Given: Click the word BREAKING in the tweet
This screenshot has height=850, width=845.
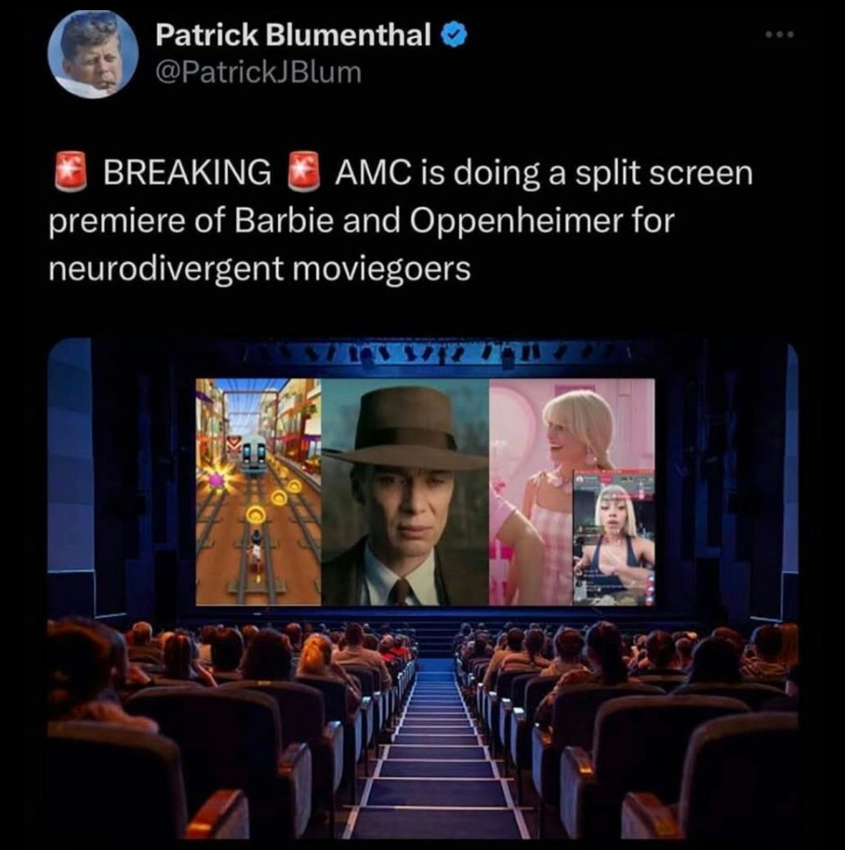Looking at the screenshot, I should (187, 172).
